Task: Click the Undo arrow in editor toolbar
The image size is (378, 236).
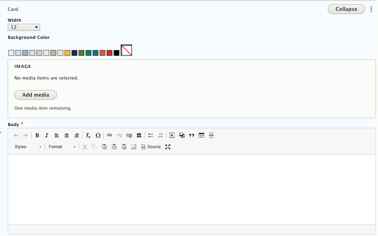Action: [16, 135]
